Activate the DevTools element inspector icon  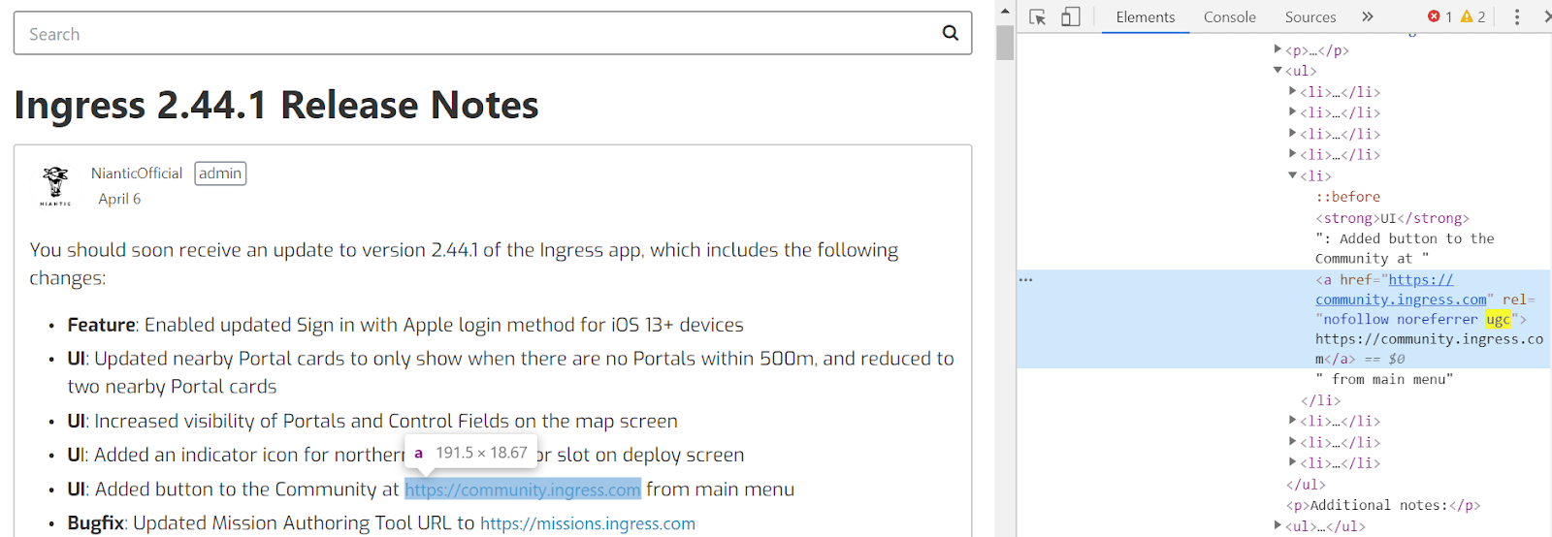pos(1038,16)
